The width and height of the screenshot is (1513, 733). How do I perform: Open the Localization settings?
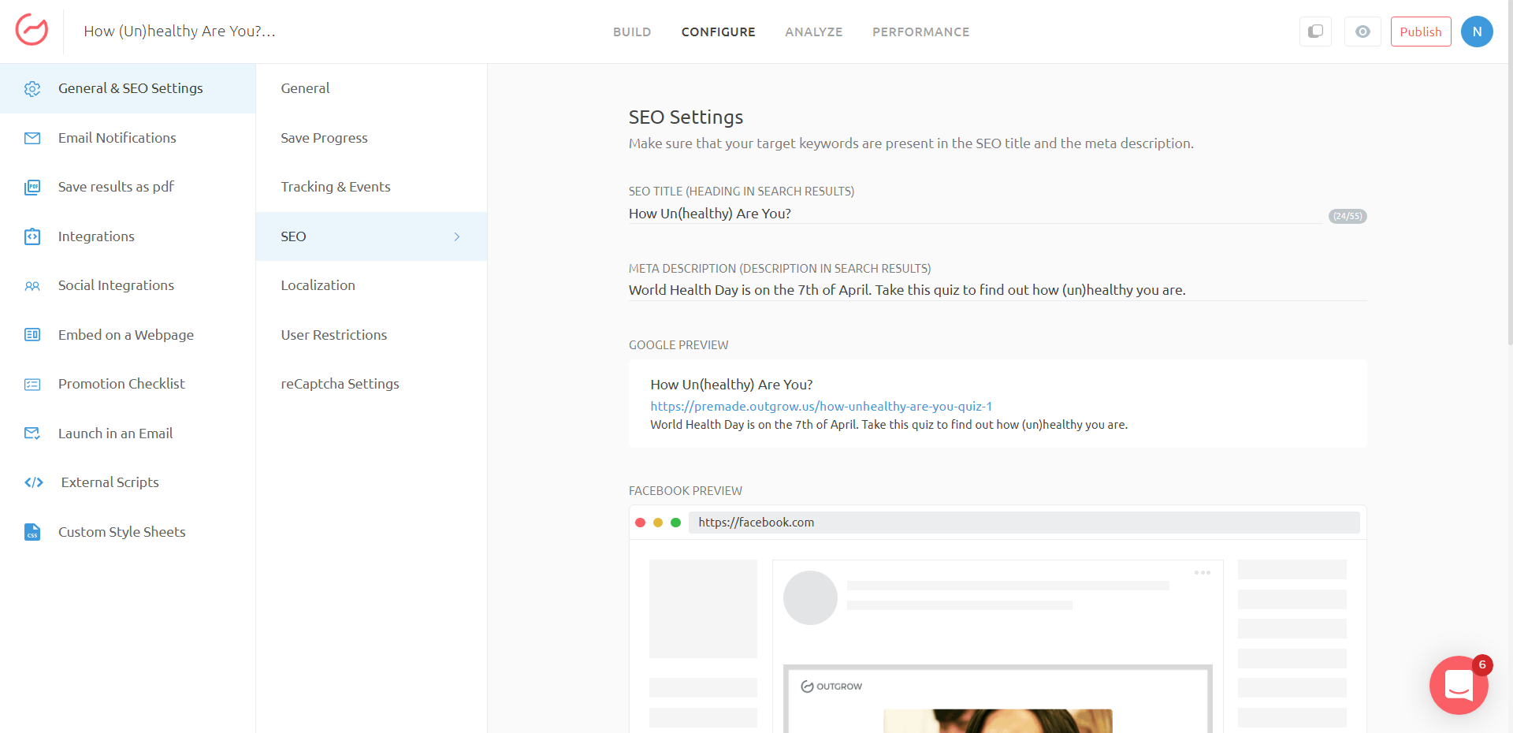371,285
